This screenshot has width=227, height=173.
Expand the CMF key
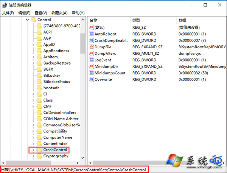(33, 107)
